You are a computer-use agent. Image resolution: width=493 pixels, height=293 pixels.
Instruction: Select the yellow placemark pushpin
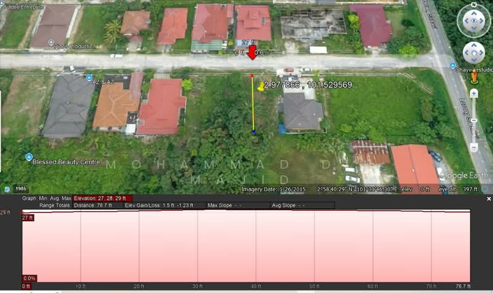click(261, 87)
